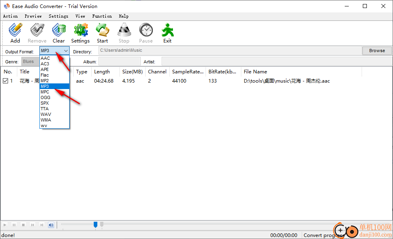Click the Remove toolbar icon
Viewport: 393px width, 239px height.
tap(37, 33)
